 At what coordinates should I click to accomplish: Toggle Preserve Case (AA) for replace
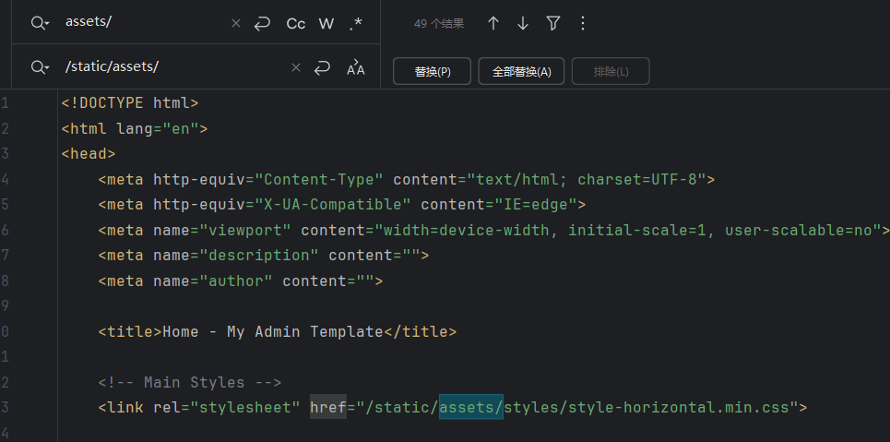click(x=356, y=67)
